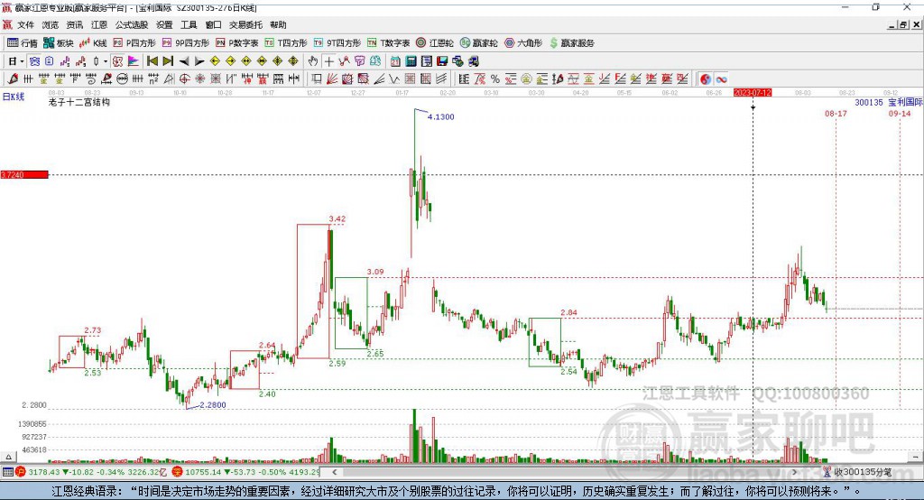Open the P四方形 tool
Viewport: 924px width, 500px height.
tap(134, 43)
